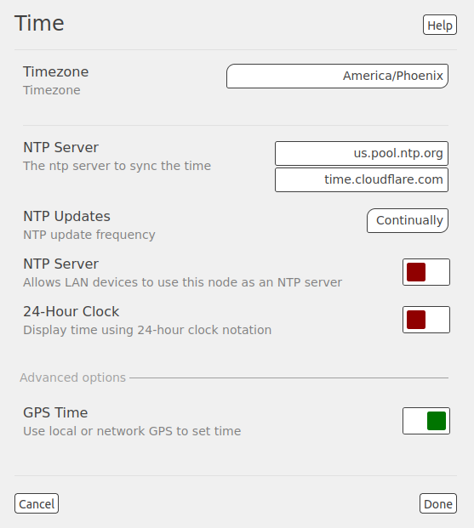Open the NTP Updates Continually dropdown

(408, 220)
